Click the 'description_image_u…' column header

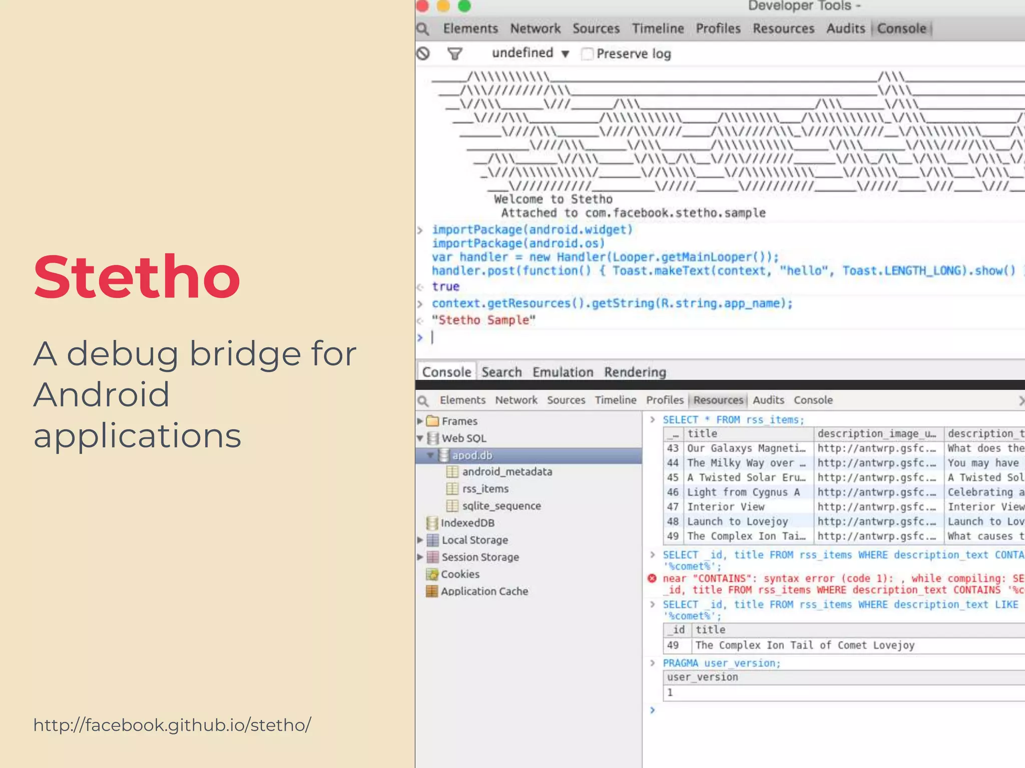(878, 434)
